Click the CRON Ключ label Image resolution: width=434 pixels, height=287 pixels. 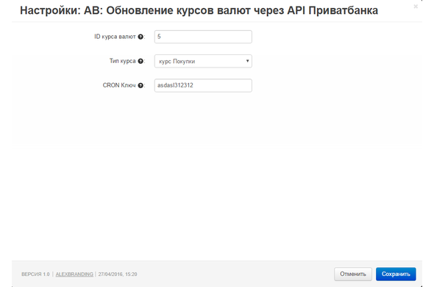(x=119, y=85)
